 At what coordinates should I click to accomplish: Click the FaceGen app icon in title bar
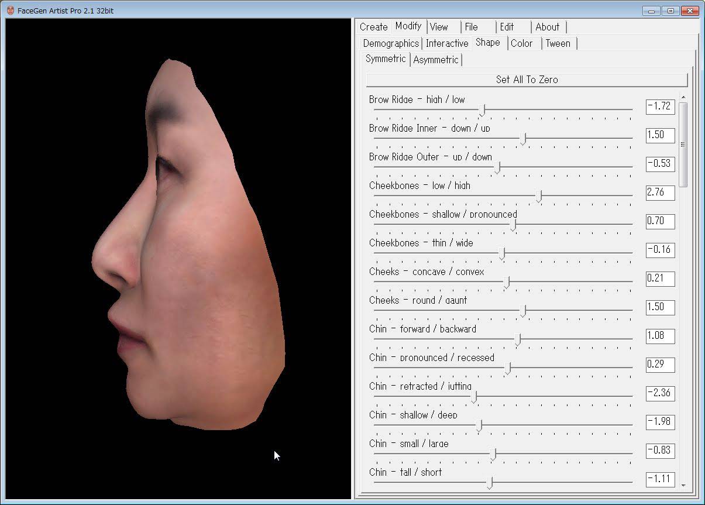[x=10, y=11]
